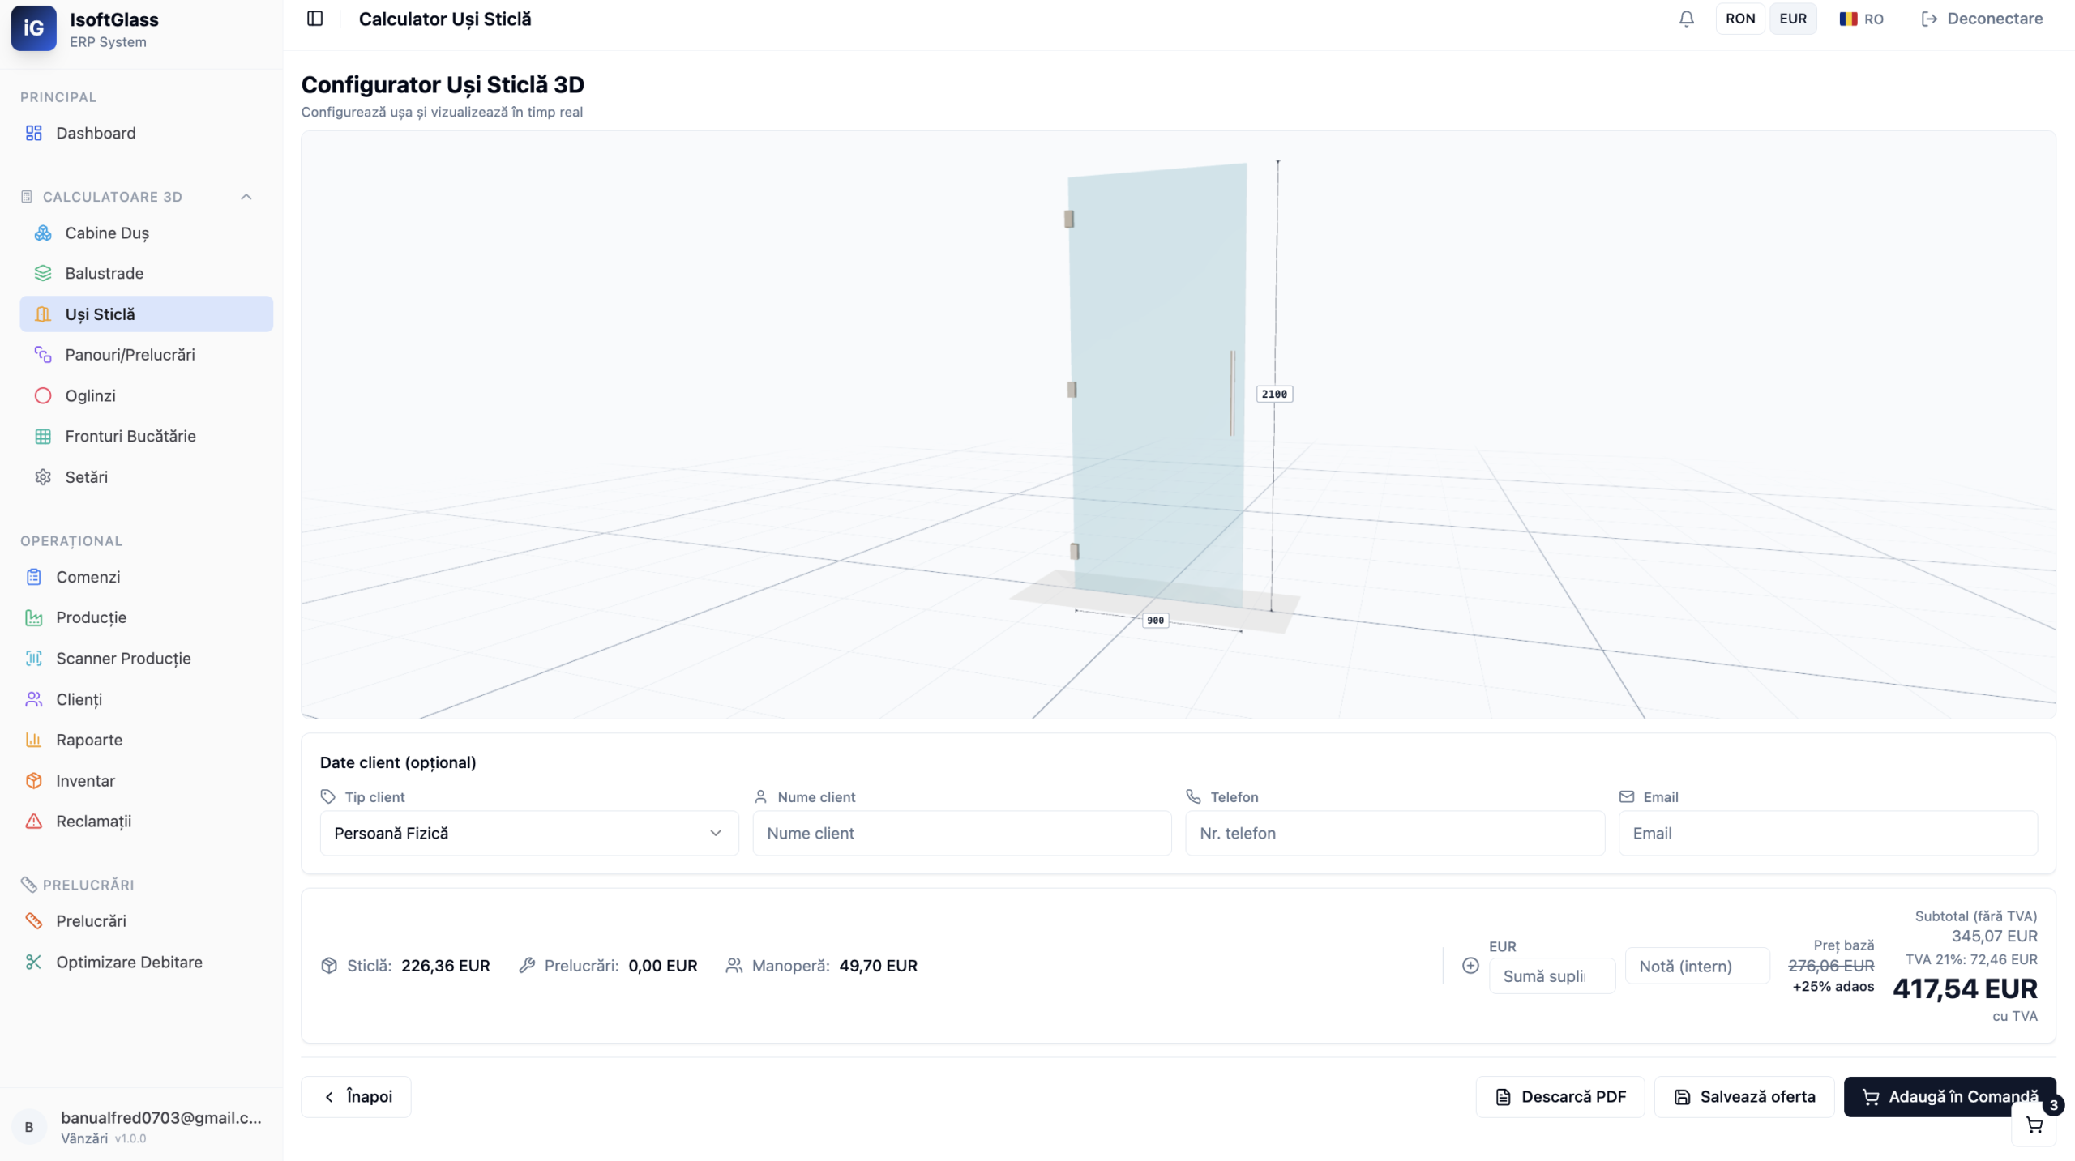The width and height of the screenshot is (2075, 1161).
Task: Open the Tip client dropdown
Action: (x=528, y=834)
